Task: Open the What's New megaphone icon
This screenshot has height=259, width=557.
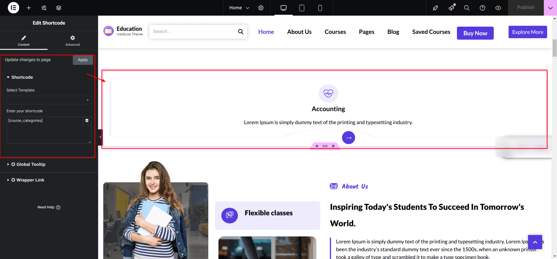Action: click(451, 8)
